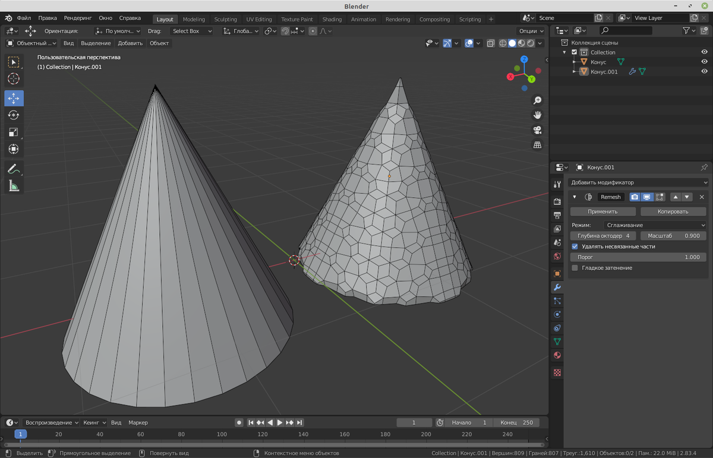Image resolution: width=713 pixels, height=458 pixels.
Task: Switch to perspective/orthographic grid view icon
Action: [x=537, y=145]
